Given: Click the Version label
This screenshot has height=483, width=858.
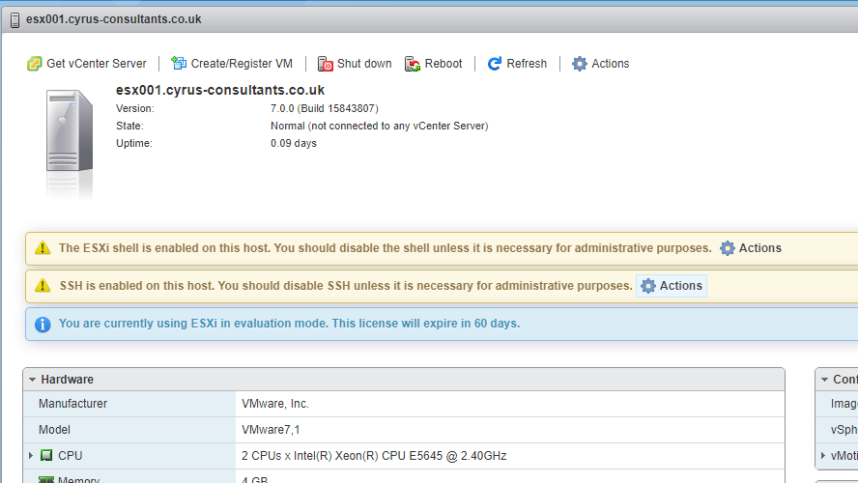Looking at the screenshot, I should point(135,108).
